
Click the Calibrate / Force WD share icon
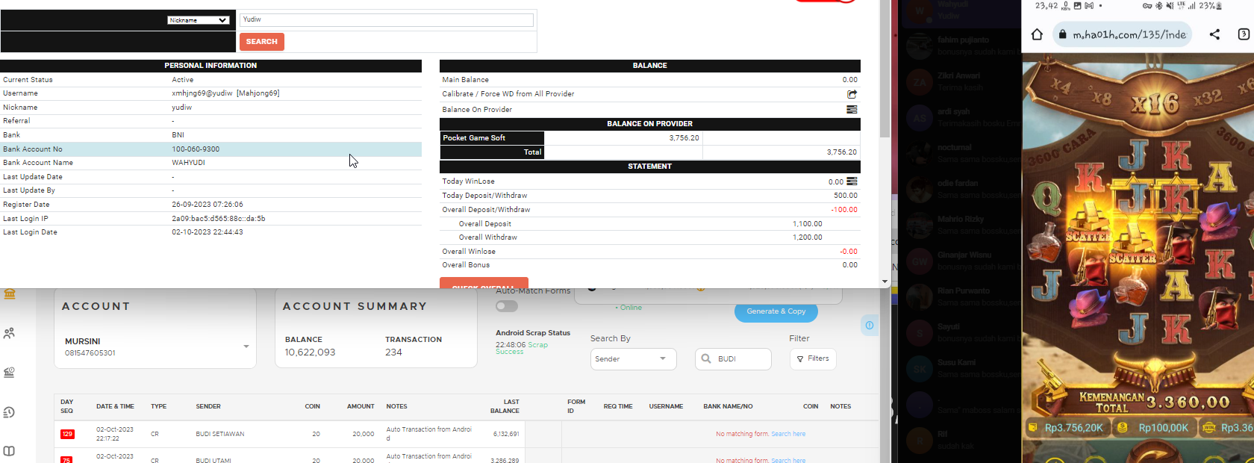pyautogui.click(x=852, y=94)
